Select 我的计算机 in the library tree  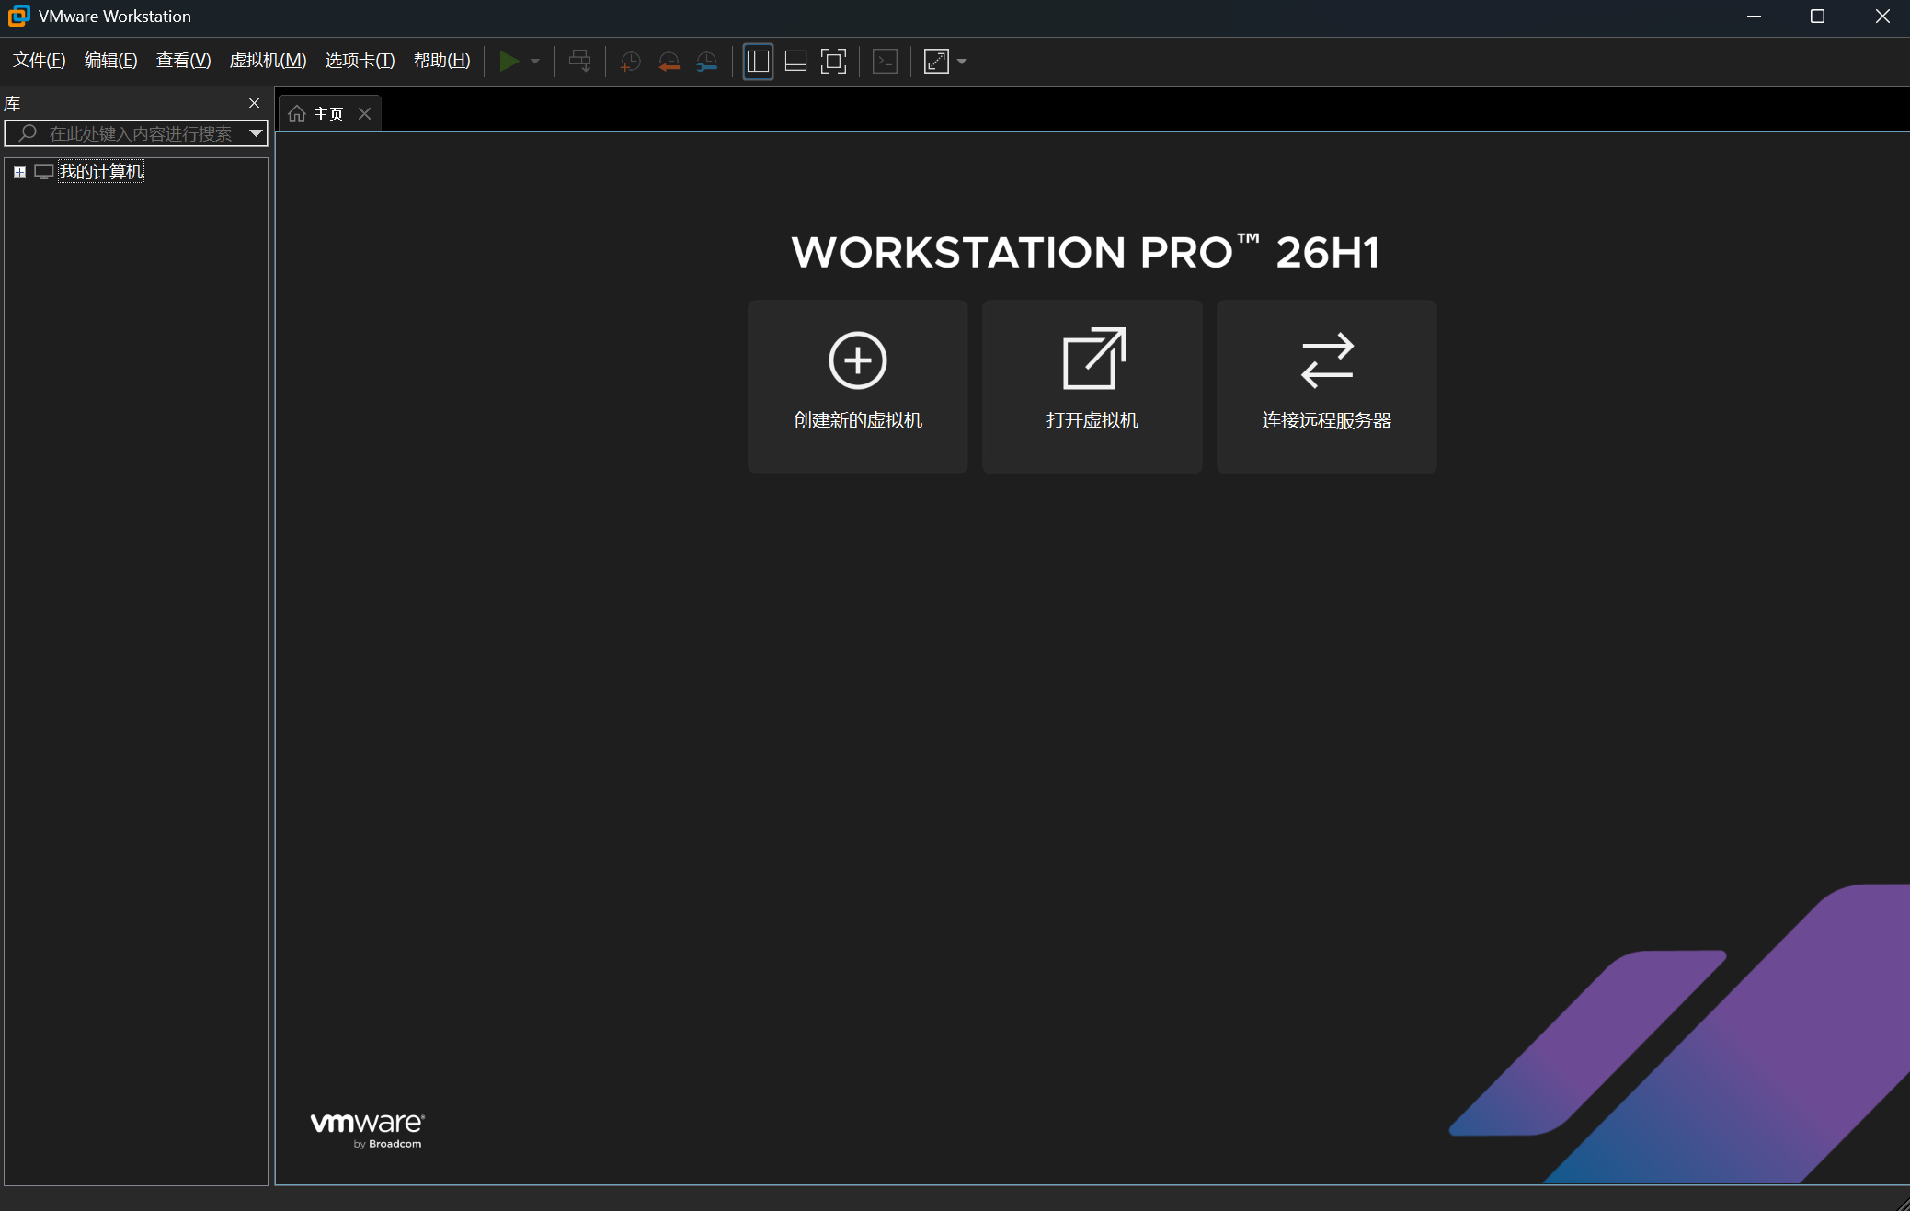pos(101,172)
